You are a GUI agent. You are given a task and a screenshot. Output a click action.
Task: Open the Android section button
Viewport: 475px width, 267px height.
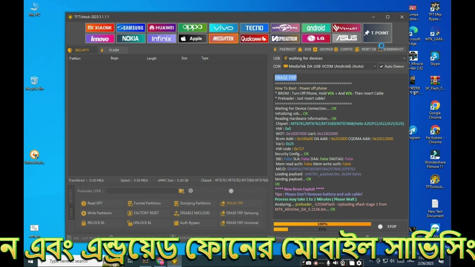[x=316, y=28]
